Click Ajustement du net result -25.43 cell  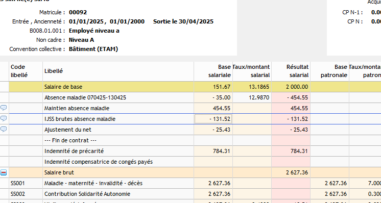[x=291, y=130]
